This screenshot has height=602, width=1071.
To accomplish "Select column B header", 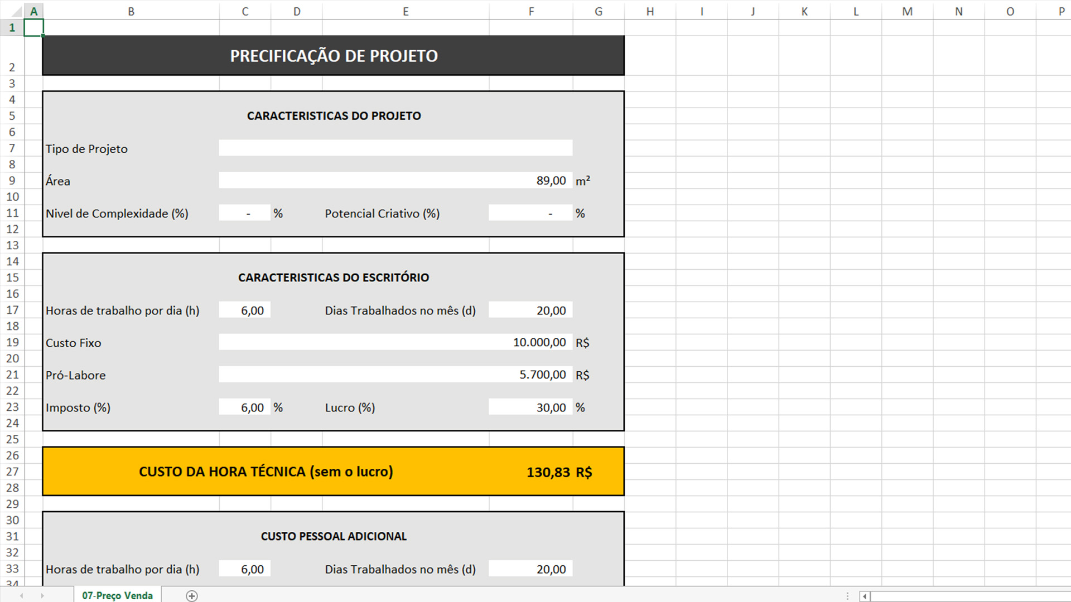I will coord(131,11).
